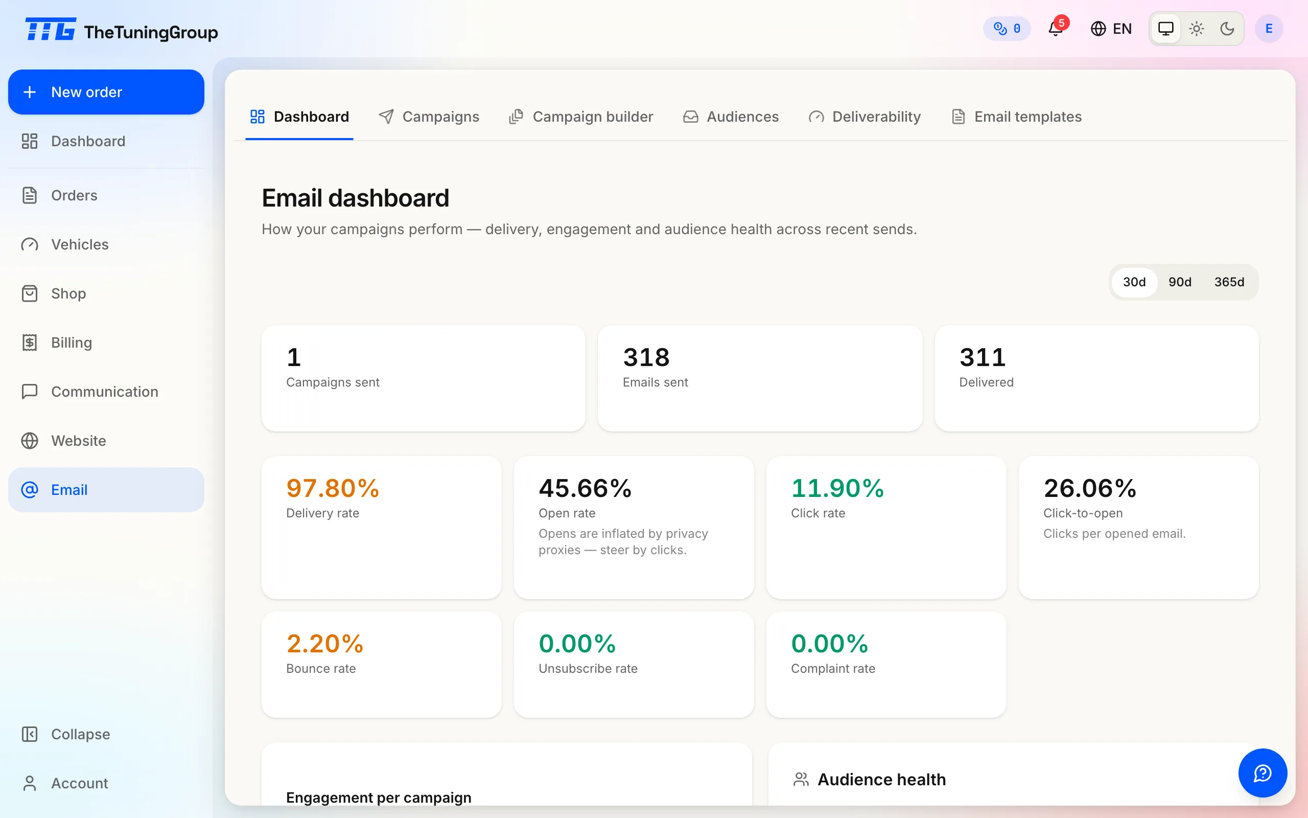The image size is (1308, 818).
Task: Open Dashboard in the sidebar
Action: pos(106,141)
